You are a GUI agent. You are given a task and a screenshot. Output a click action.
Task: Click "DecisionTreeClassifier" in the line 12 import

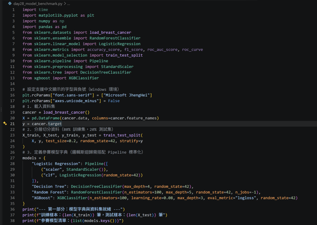point(106,72)
